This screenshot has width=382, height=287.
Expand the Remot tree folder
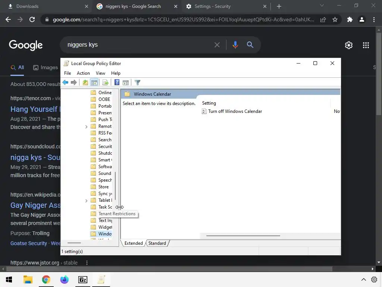(x=86, y=127)
